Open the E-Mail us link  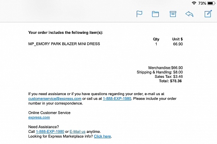(x=77, y=132)
